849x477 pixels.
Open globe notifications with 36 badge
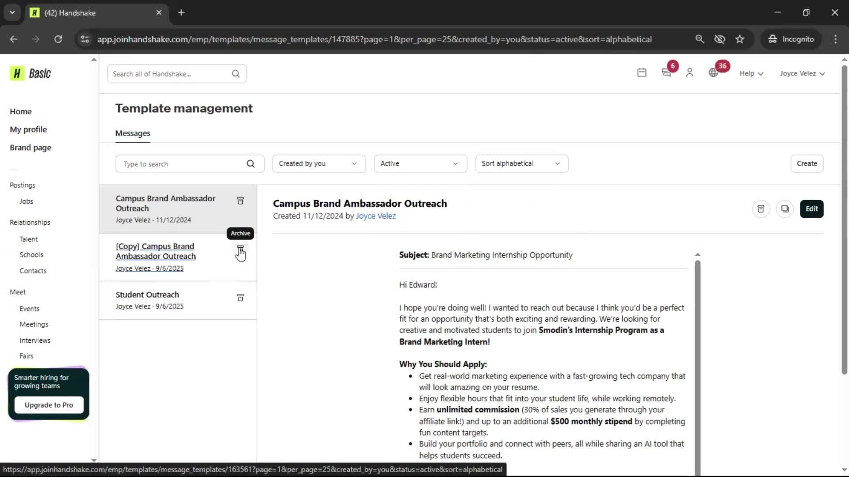pyautogui.click(x=713, y=73)
